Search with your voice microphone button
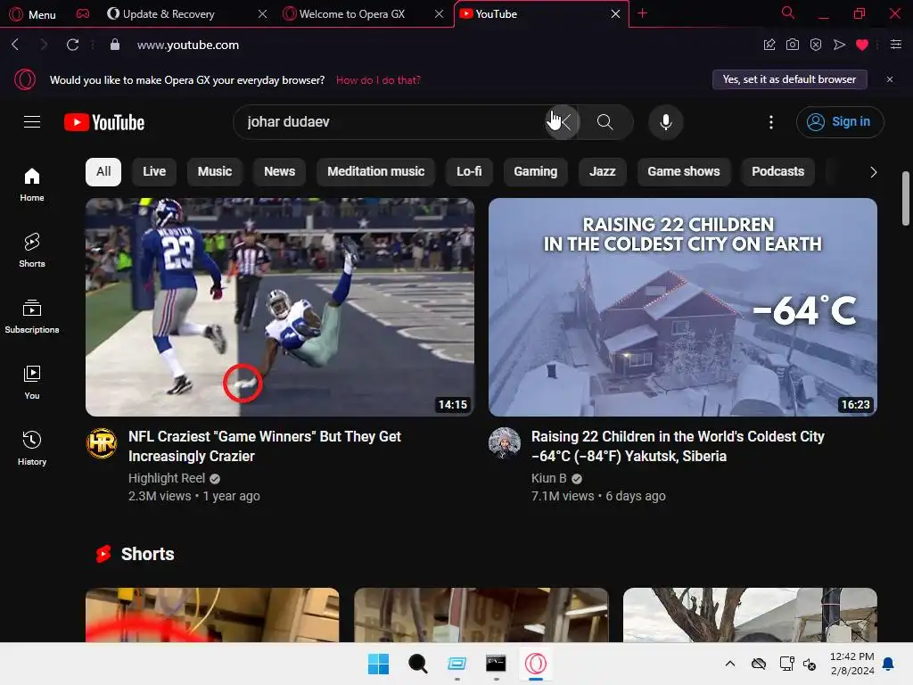The height and width of the screenshot is (685, 913). tap(665, 121)
